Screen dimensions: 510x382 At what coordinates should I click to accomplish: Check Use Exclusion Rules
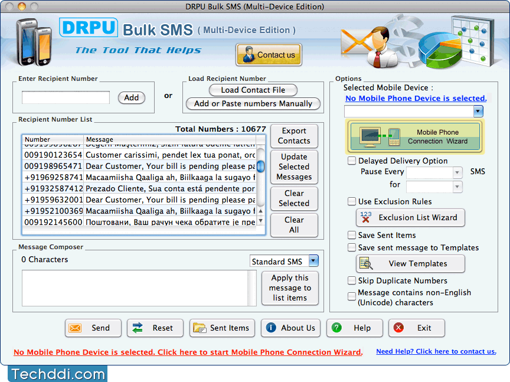tap(352, 201)
